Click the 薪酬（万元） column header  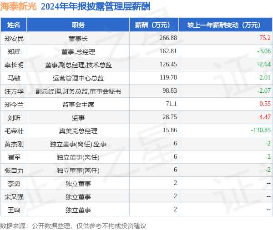click(x=154, y=25)
